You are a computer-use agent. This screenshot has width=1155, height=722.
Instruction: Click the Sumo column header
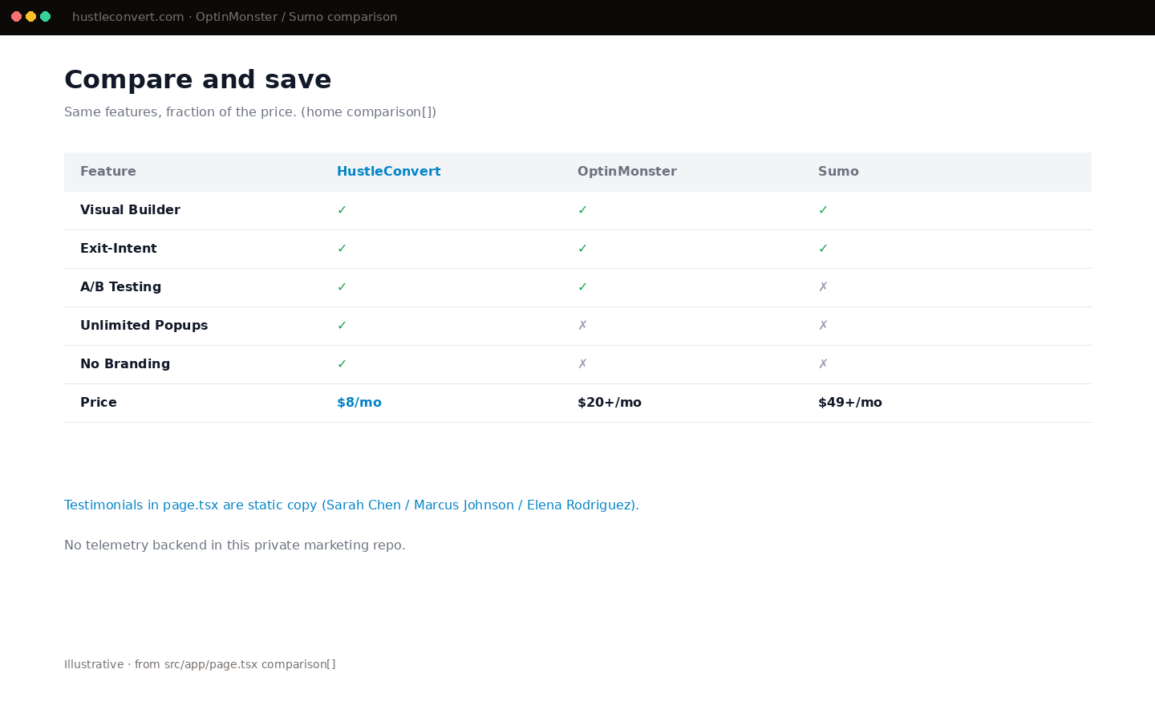pyautogui.click(x=838, y=172)
